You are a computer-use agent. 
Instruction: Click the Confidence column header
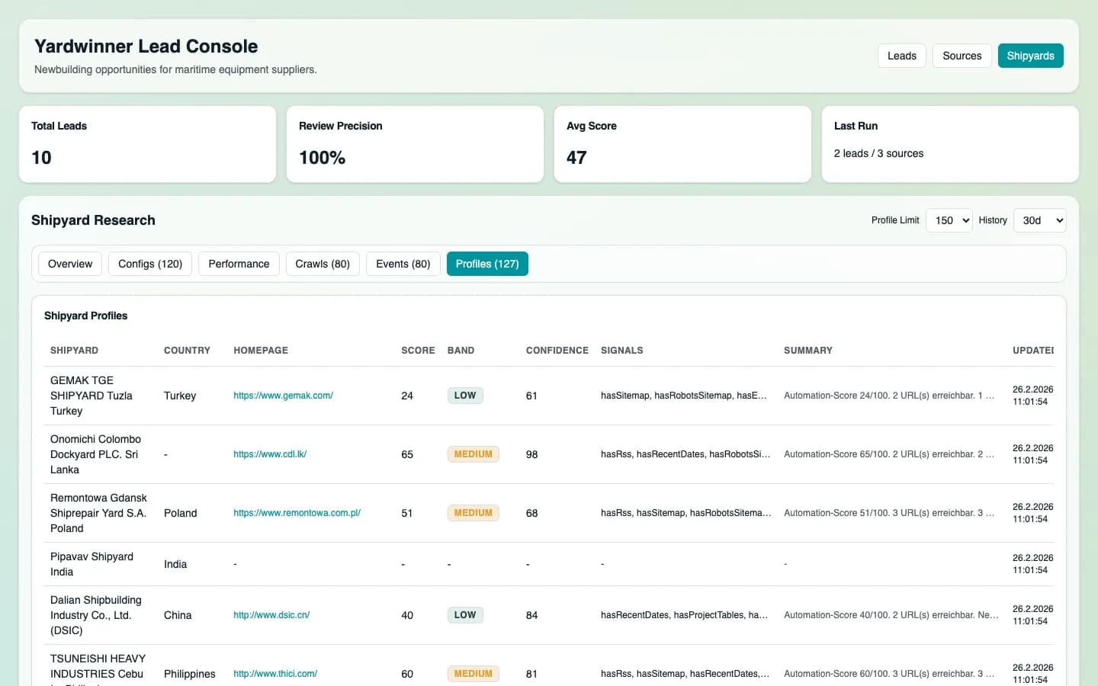pos(557,351)
